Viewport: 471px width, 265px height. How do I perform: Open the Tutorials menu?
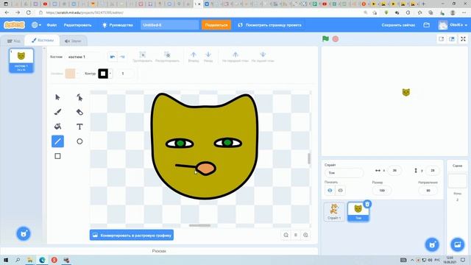coord(118,25)
